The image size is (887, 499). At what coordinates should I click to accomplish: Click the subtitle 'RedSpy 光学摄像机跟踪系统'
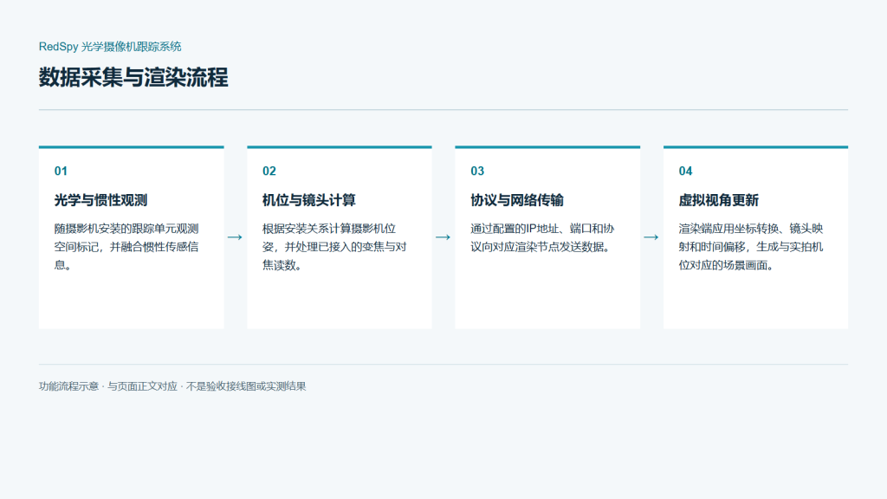(x=110, y=47)
